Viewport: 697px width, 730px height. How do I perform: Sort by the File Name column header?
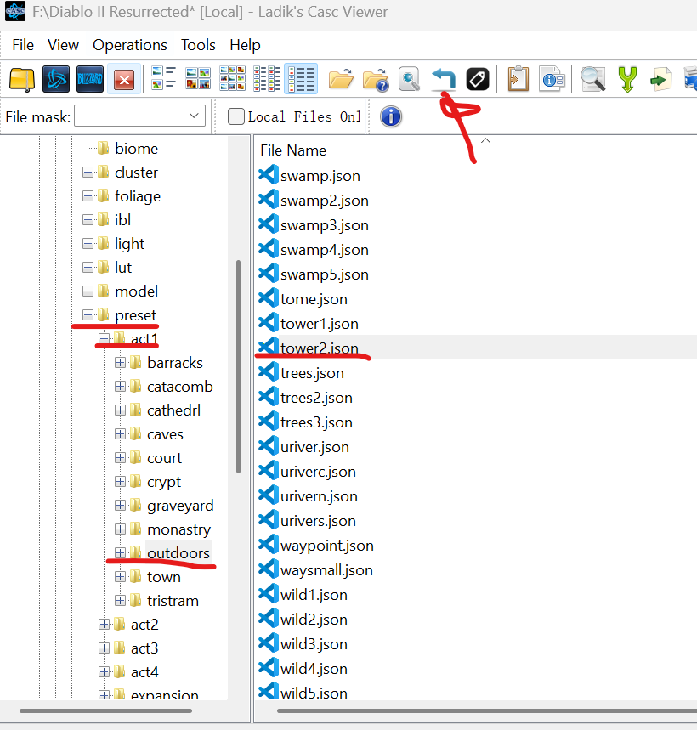[293, 150]
